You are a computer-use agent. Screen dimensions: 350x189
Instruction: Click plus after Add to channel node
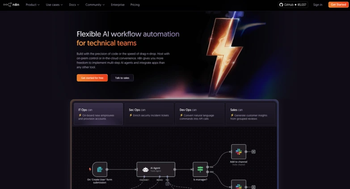click(253, 152)
